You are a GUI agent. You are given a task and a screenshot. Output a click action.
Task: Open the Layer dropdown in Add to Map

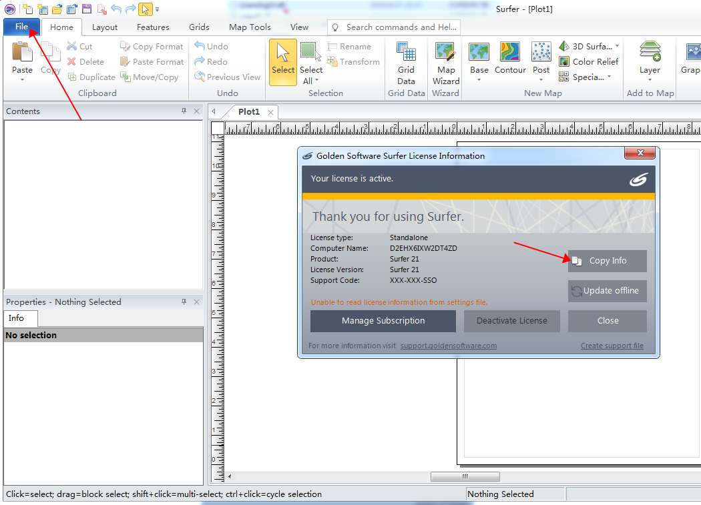(650, 78)
